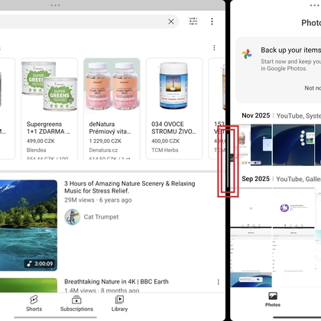The height and width of the screenshot is (321, 321).
Task: Grab the split-screen divider handle
Action: click(x=228, y=161)
